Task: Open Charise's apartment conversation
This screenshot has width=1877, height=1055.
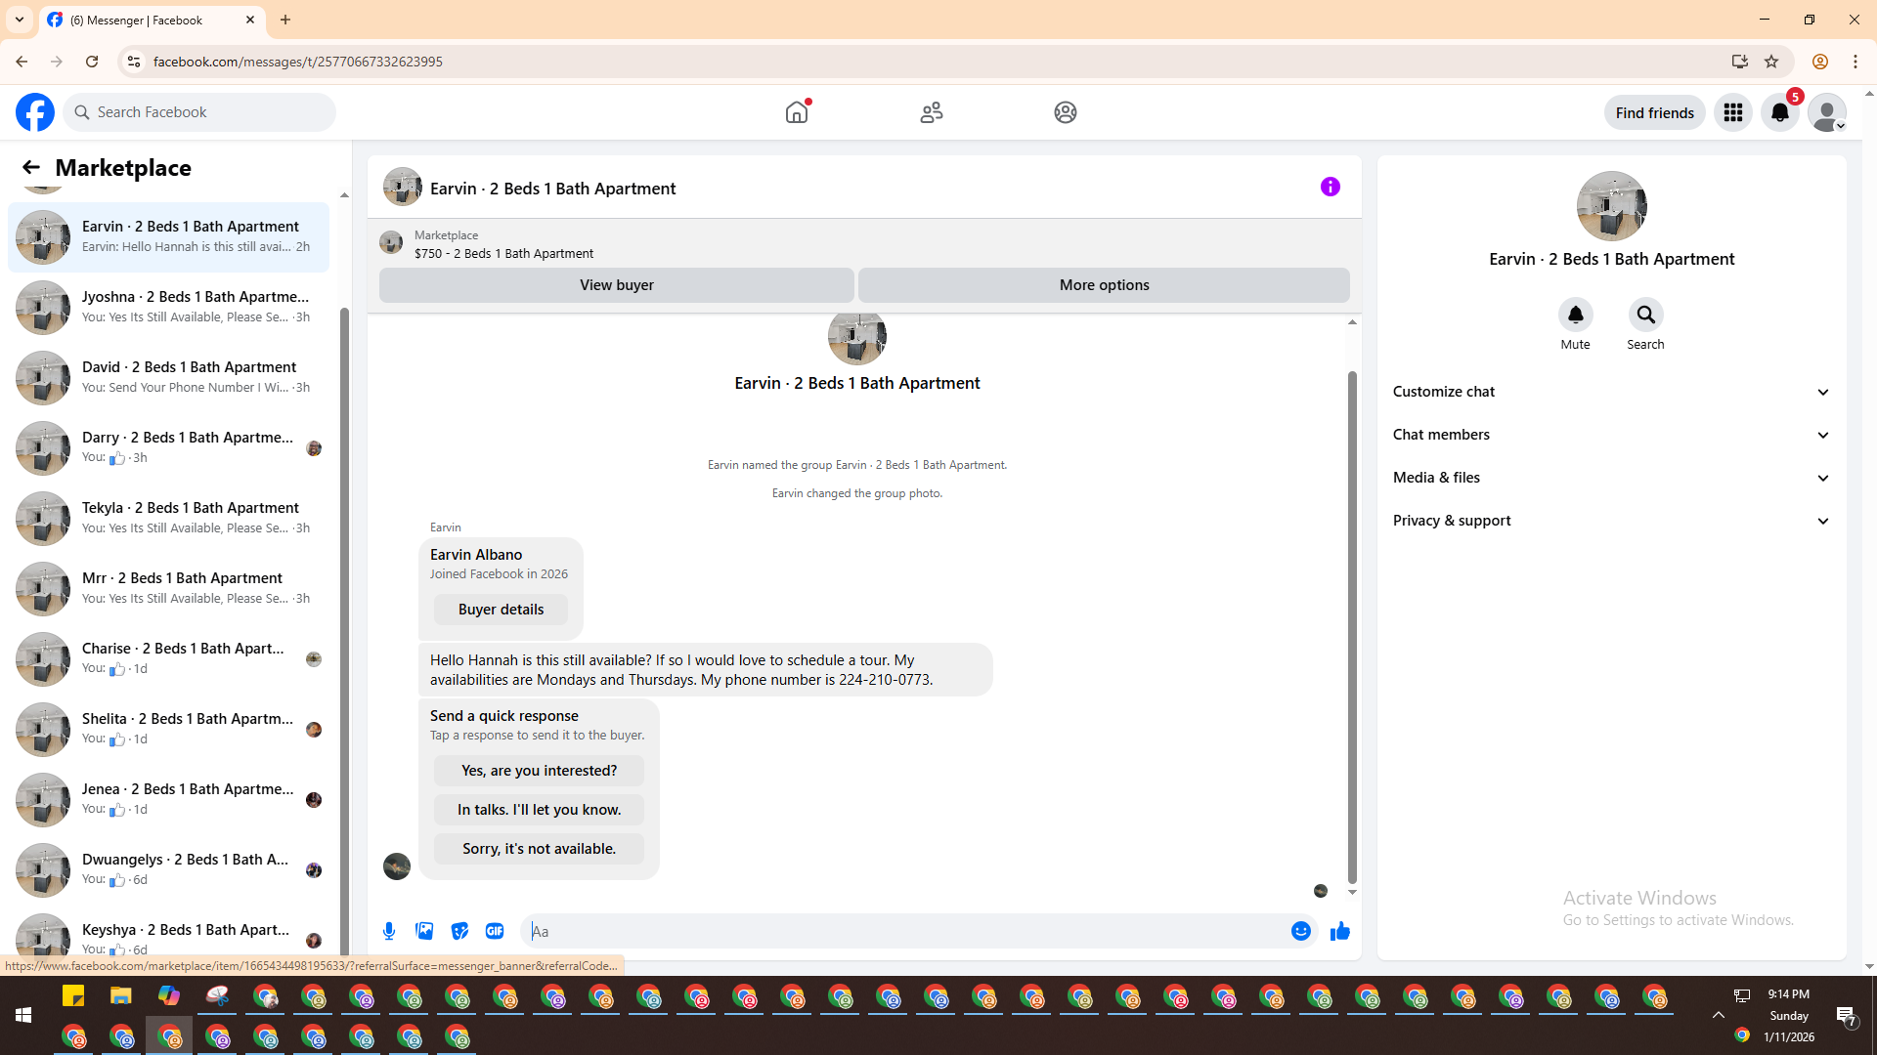Action: (169, 659)
